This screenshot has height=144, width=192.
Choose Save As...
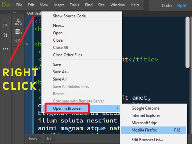pos(61,72)
